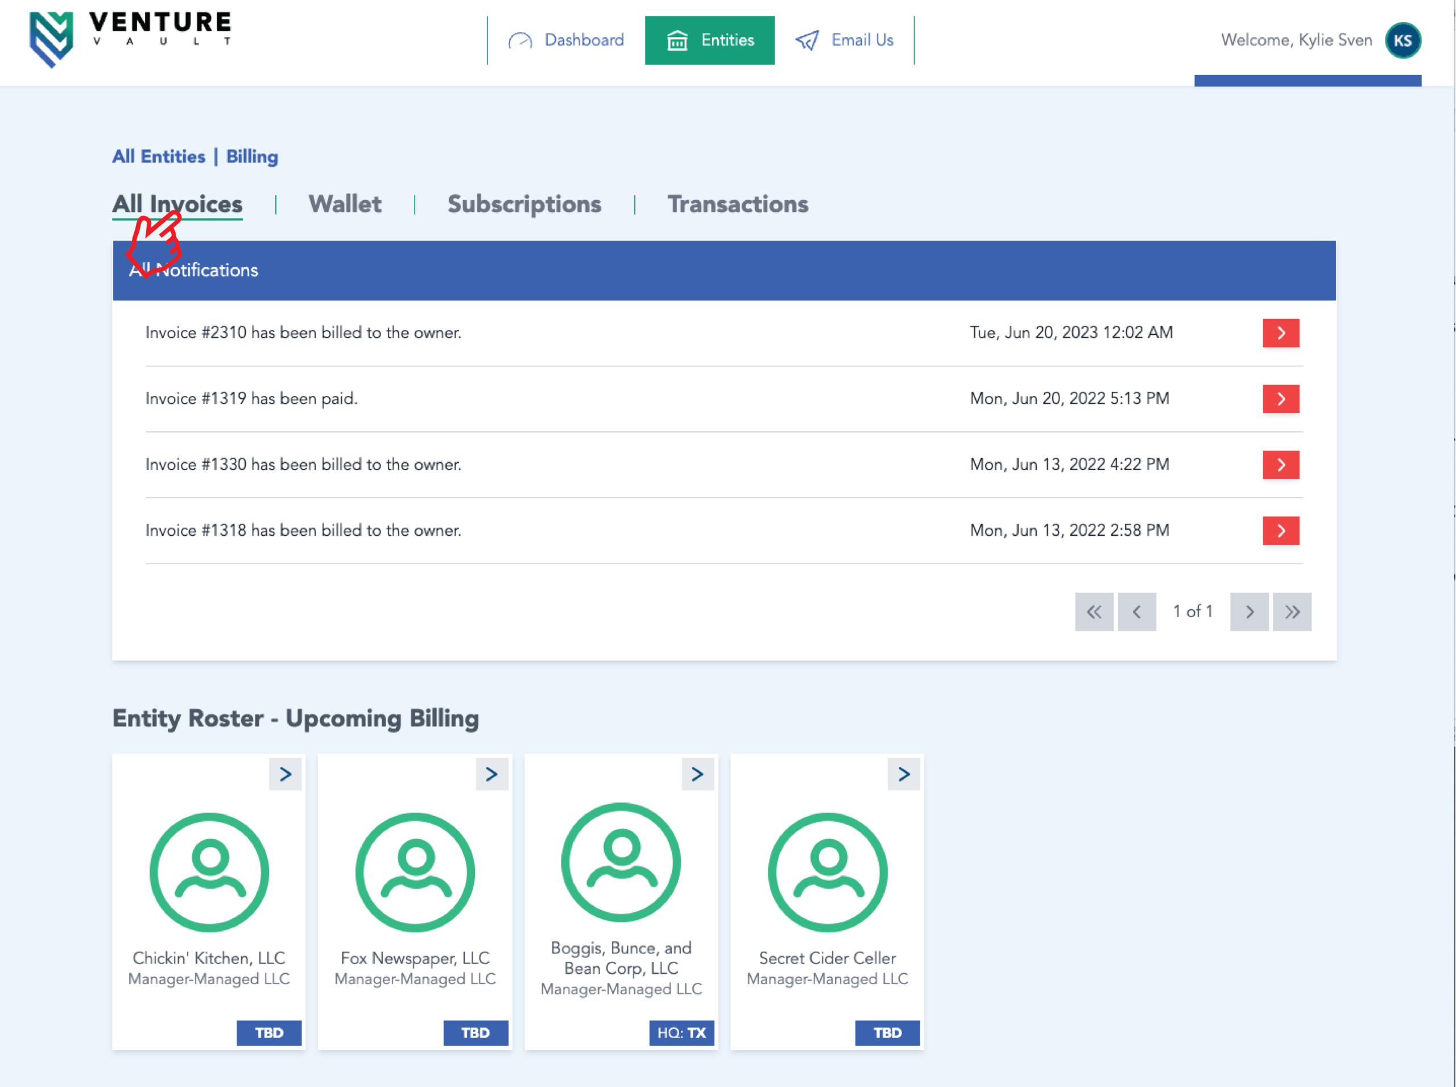Viewport: 1456px width, 1087px height.
Task: Expand the Chickin' Kitchen, LLC card arrow
Action: point(285,774)
